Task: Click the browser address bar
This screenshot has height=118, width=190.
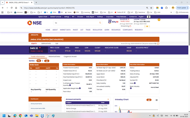Action: tap(84, 8)
